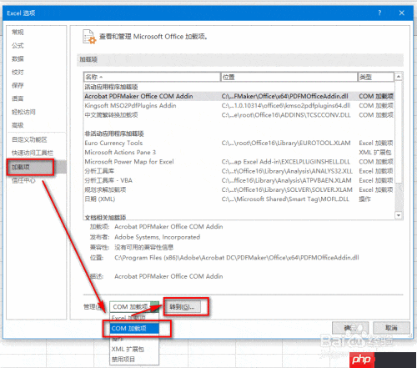
Task: Open 快速访问工具栏 category
Action: tap(36, 153)
